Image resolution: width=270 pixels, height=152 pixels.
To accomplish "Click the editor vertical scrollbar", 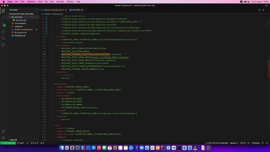I will (x=269, y=68).
